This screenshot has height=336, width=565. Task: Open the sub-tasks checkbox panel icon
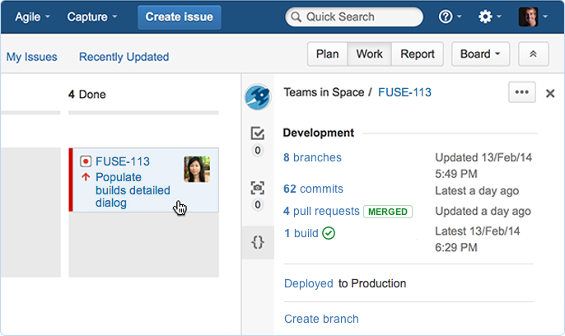tap(258, 133)
